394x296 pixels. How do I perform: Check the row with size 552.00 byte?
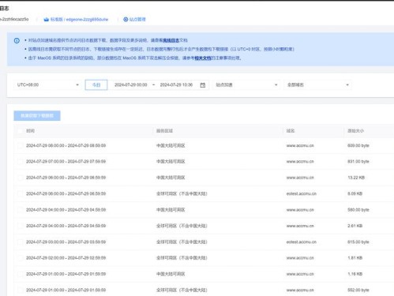click(20, 290)
